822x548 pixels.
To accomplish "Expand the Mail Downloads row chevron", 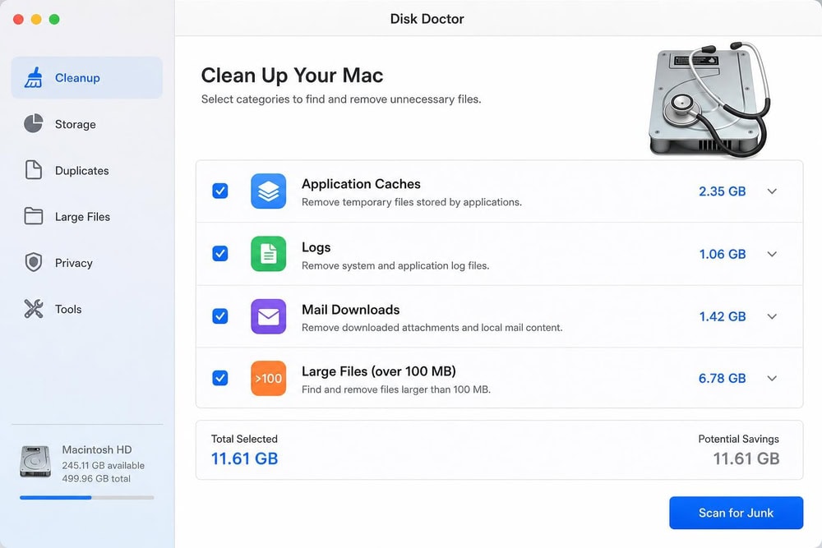I will pos(772,316).
